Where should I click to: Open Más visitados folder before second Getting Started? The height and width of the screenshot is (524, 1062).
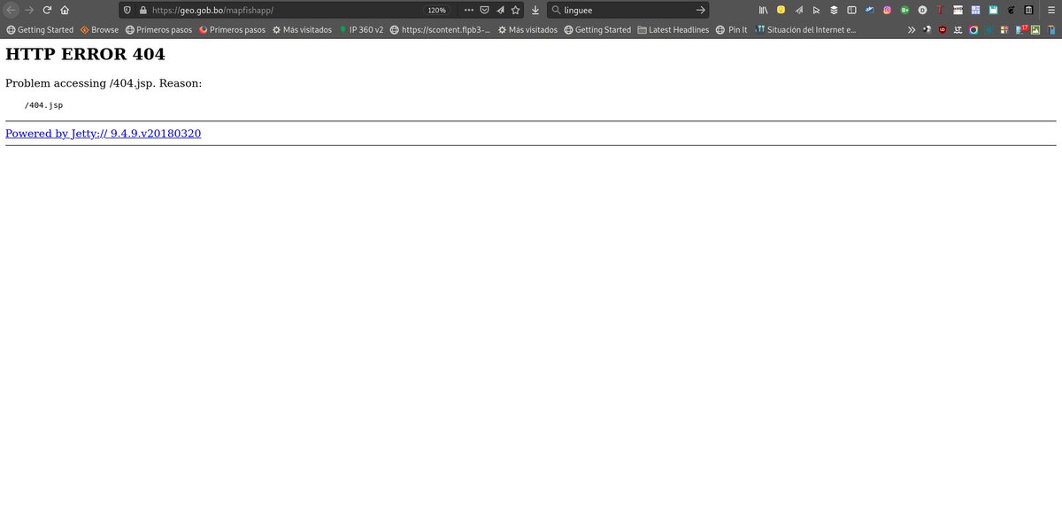(527, 29)
